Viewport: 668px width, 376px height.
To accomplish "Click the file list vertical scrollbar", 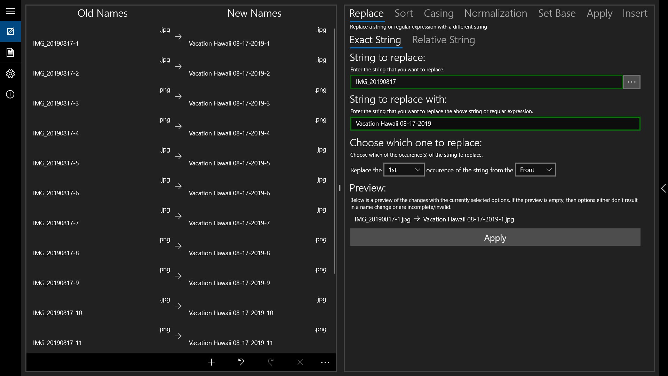I will click(x=334, y=151).
